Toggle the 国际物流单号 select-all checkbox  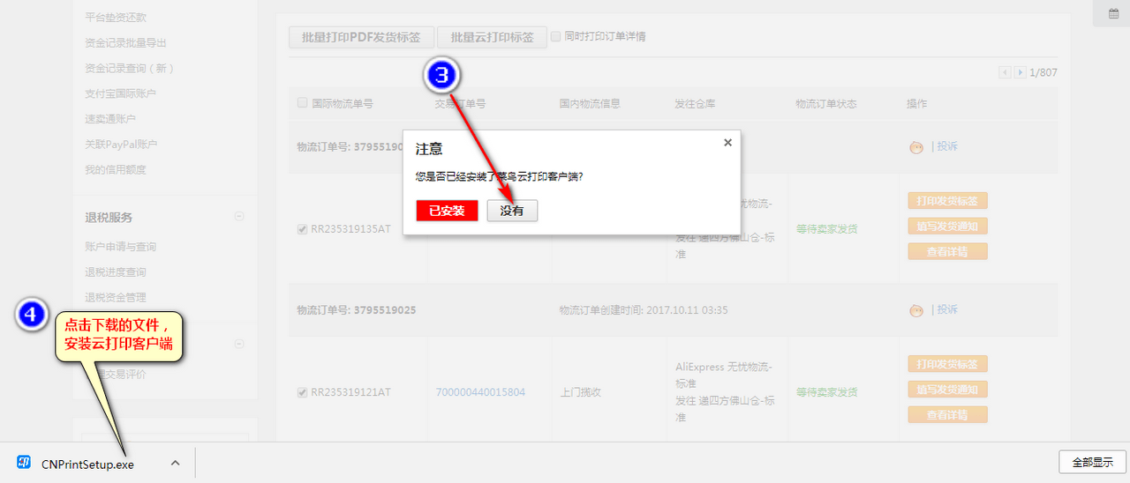pyautogui.click(x=303, y=102)
